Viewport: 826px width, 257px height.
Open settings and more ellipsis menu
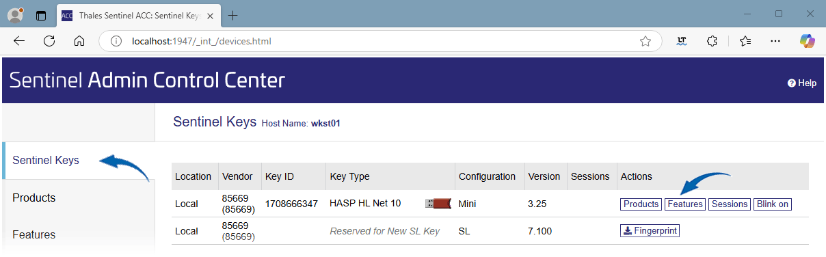point(775,41)
